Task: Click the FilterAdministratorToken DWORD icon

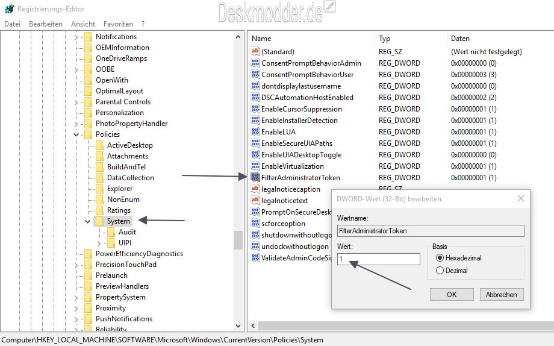Action: pos(255,177)
